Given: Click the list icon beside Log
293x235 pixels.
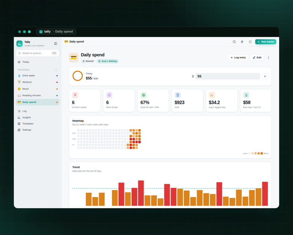Looking at the screenshot, I should click(19, 111).
